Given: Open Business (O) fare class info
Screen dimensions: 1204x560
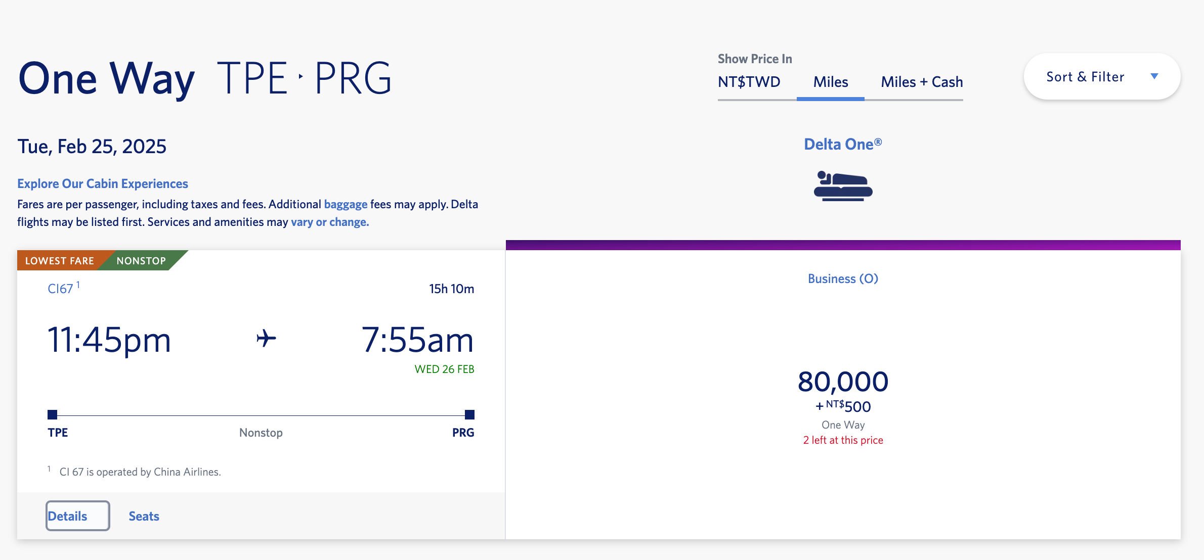Looking at the screenshot, I should pyautogui.click(x=843, y=278).
